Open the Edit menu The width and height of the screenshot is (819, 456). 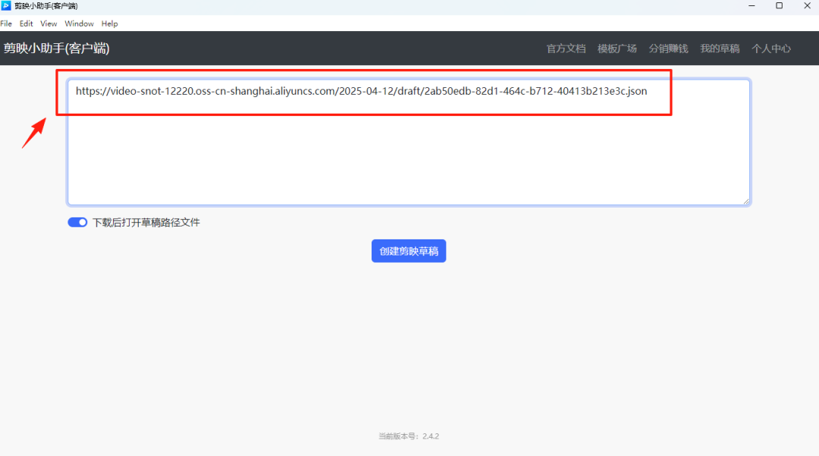coord(26,23)
